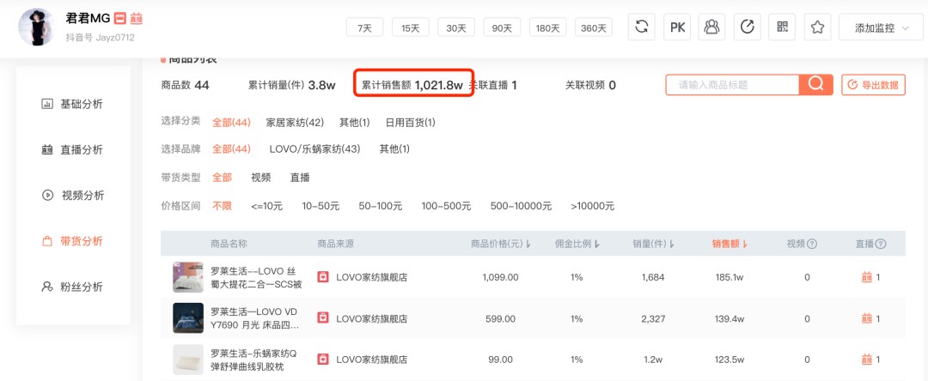Viewport: 928px width, 381px height.
Task: Select the 180天 time range
Action: pos(547,27)
